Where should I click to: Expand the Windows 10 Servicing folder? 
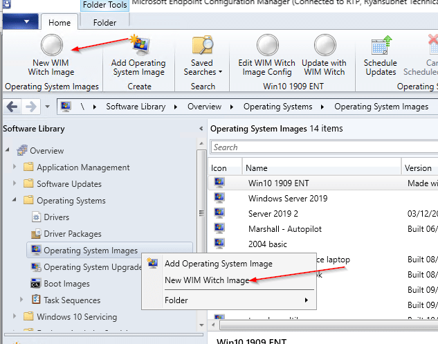15,316
